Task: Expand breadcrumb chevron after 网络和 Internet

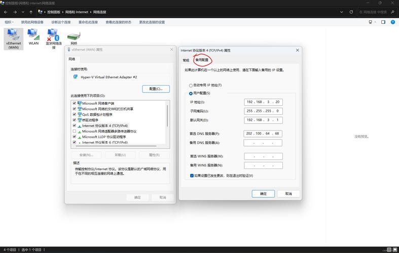Action: [x=91, y=12]
